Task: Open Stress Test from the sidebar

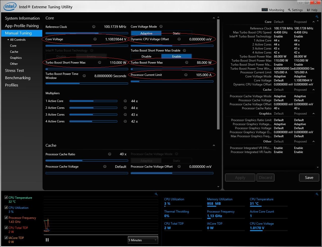Action: pos(14,71)
